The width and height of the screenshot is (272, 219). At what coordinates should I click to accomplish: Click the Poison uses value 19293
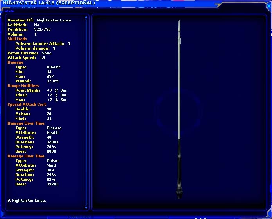52,184
